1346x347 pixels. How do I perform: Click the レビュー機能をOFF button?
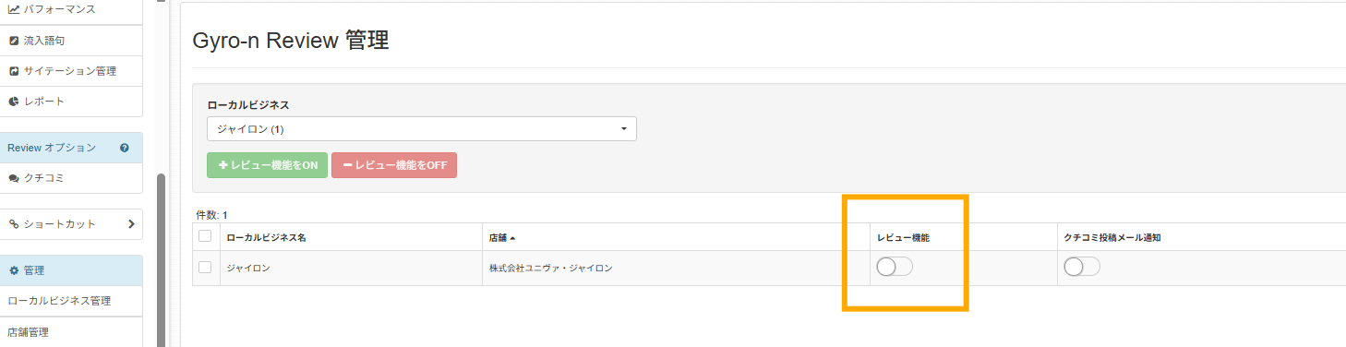click(x=394, y=165)
